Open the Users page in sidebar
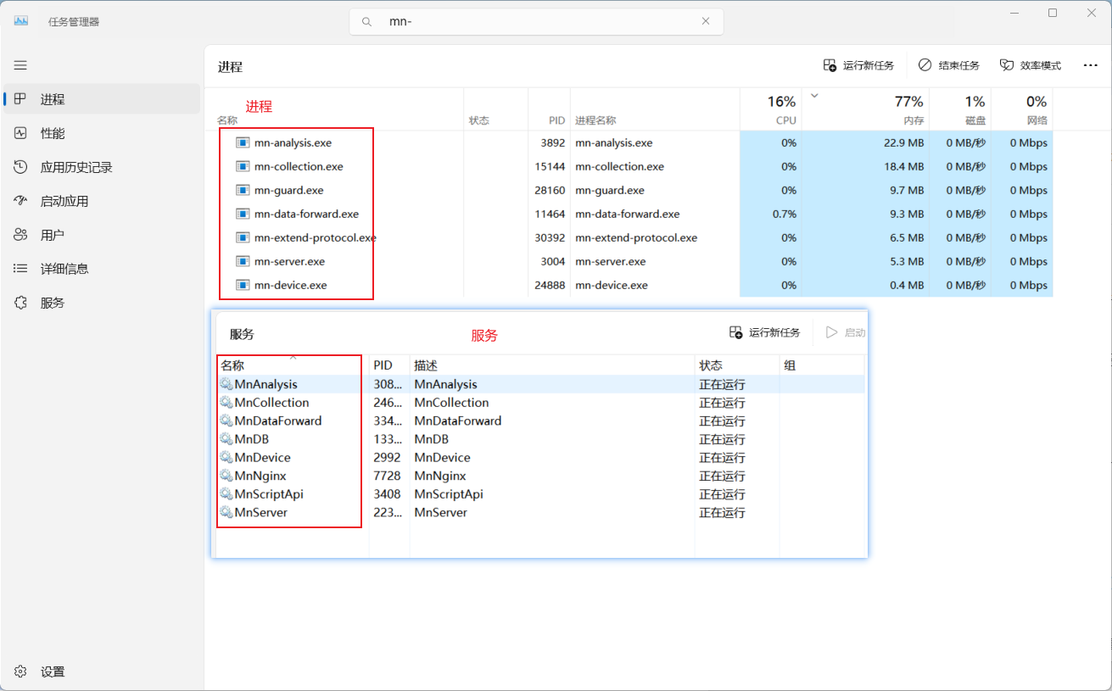This screenshot has width=1112, height=691. point(52,235)
